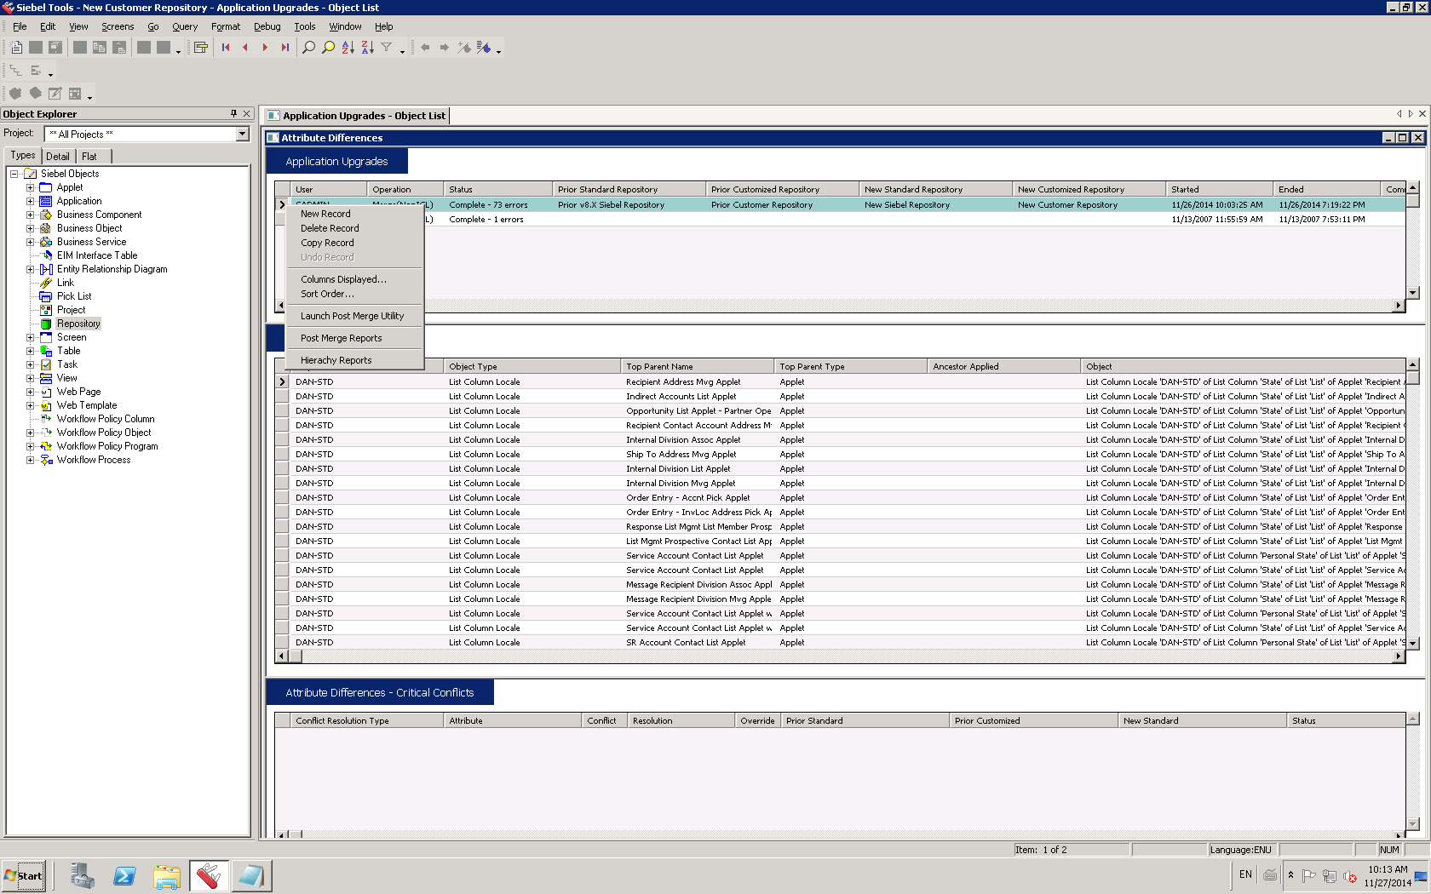The height and width of the screenshot is (894, 1431).
Task: Expand the Web Template tree node
Action: pos(30,405)
